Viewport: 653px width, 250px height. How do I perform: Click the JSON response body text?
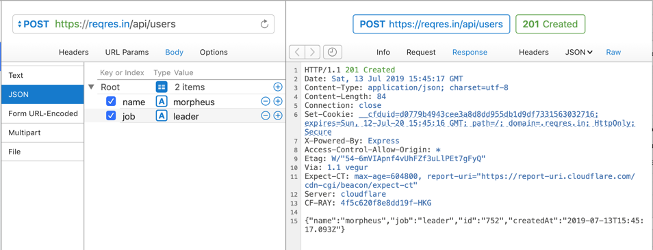tap(474, 225)
